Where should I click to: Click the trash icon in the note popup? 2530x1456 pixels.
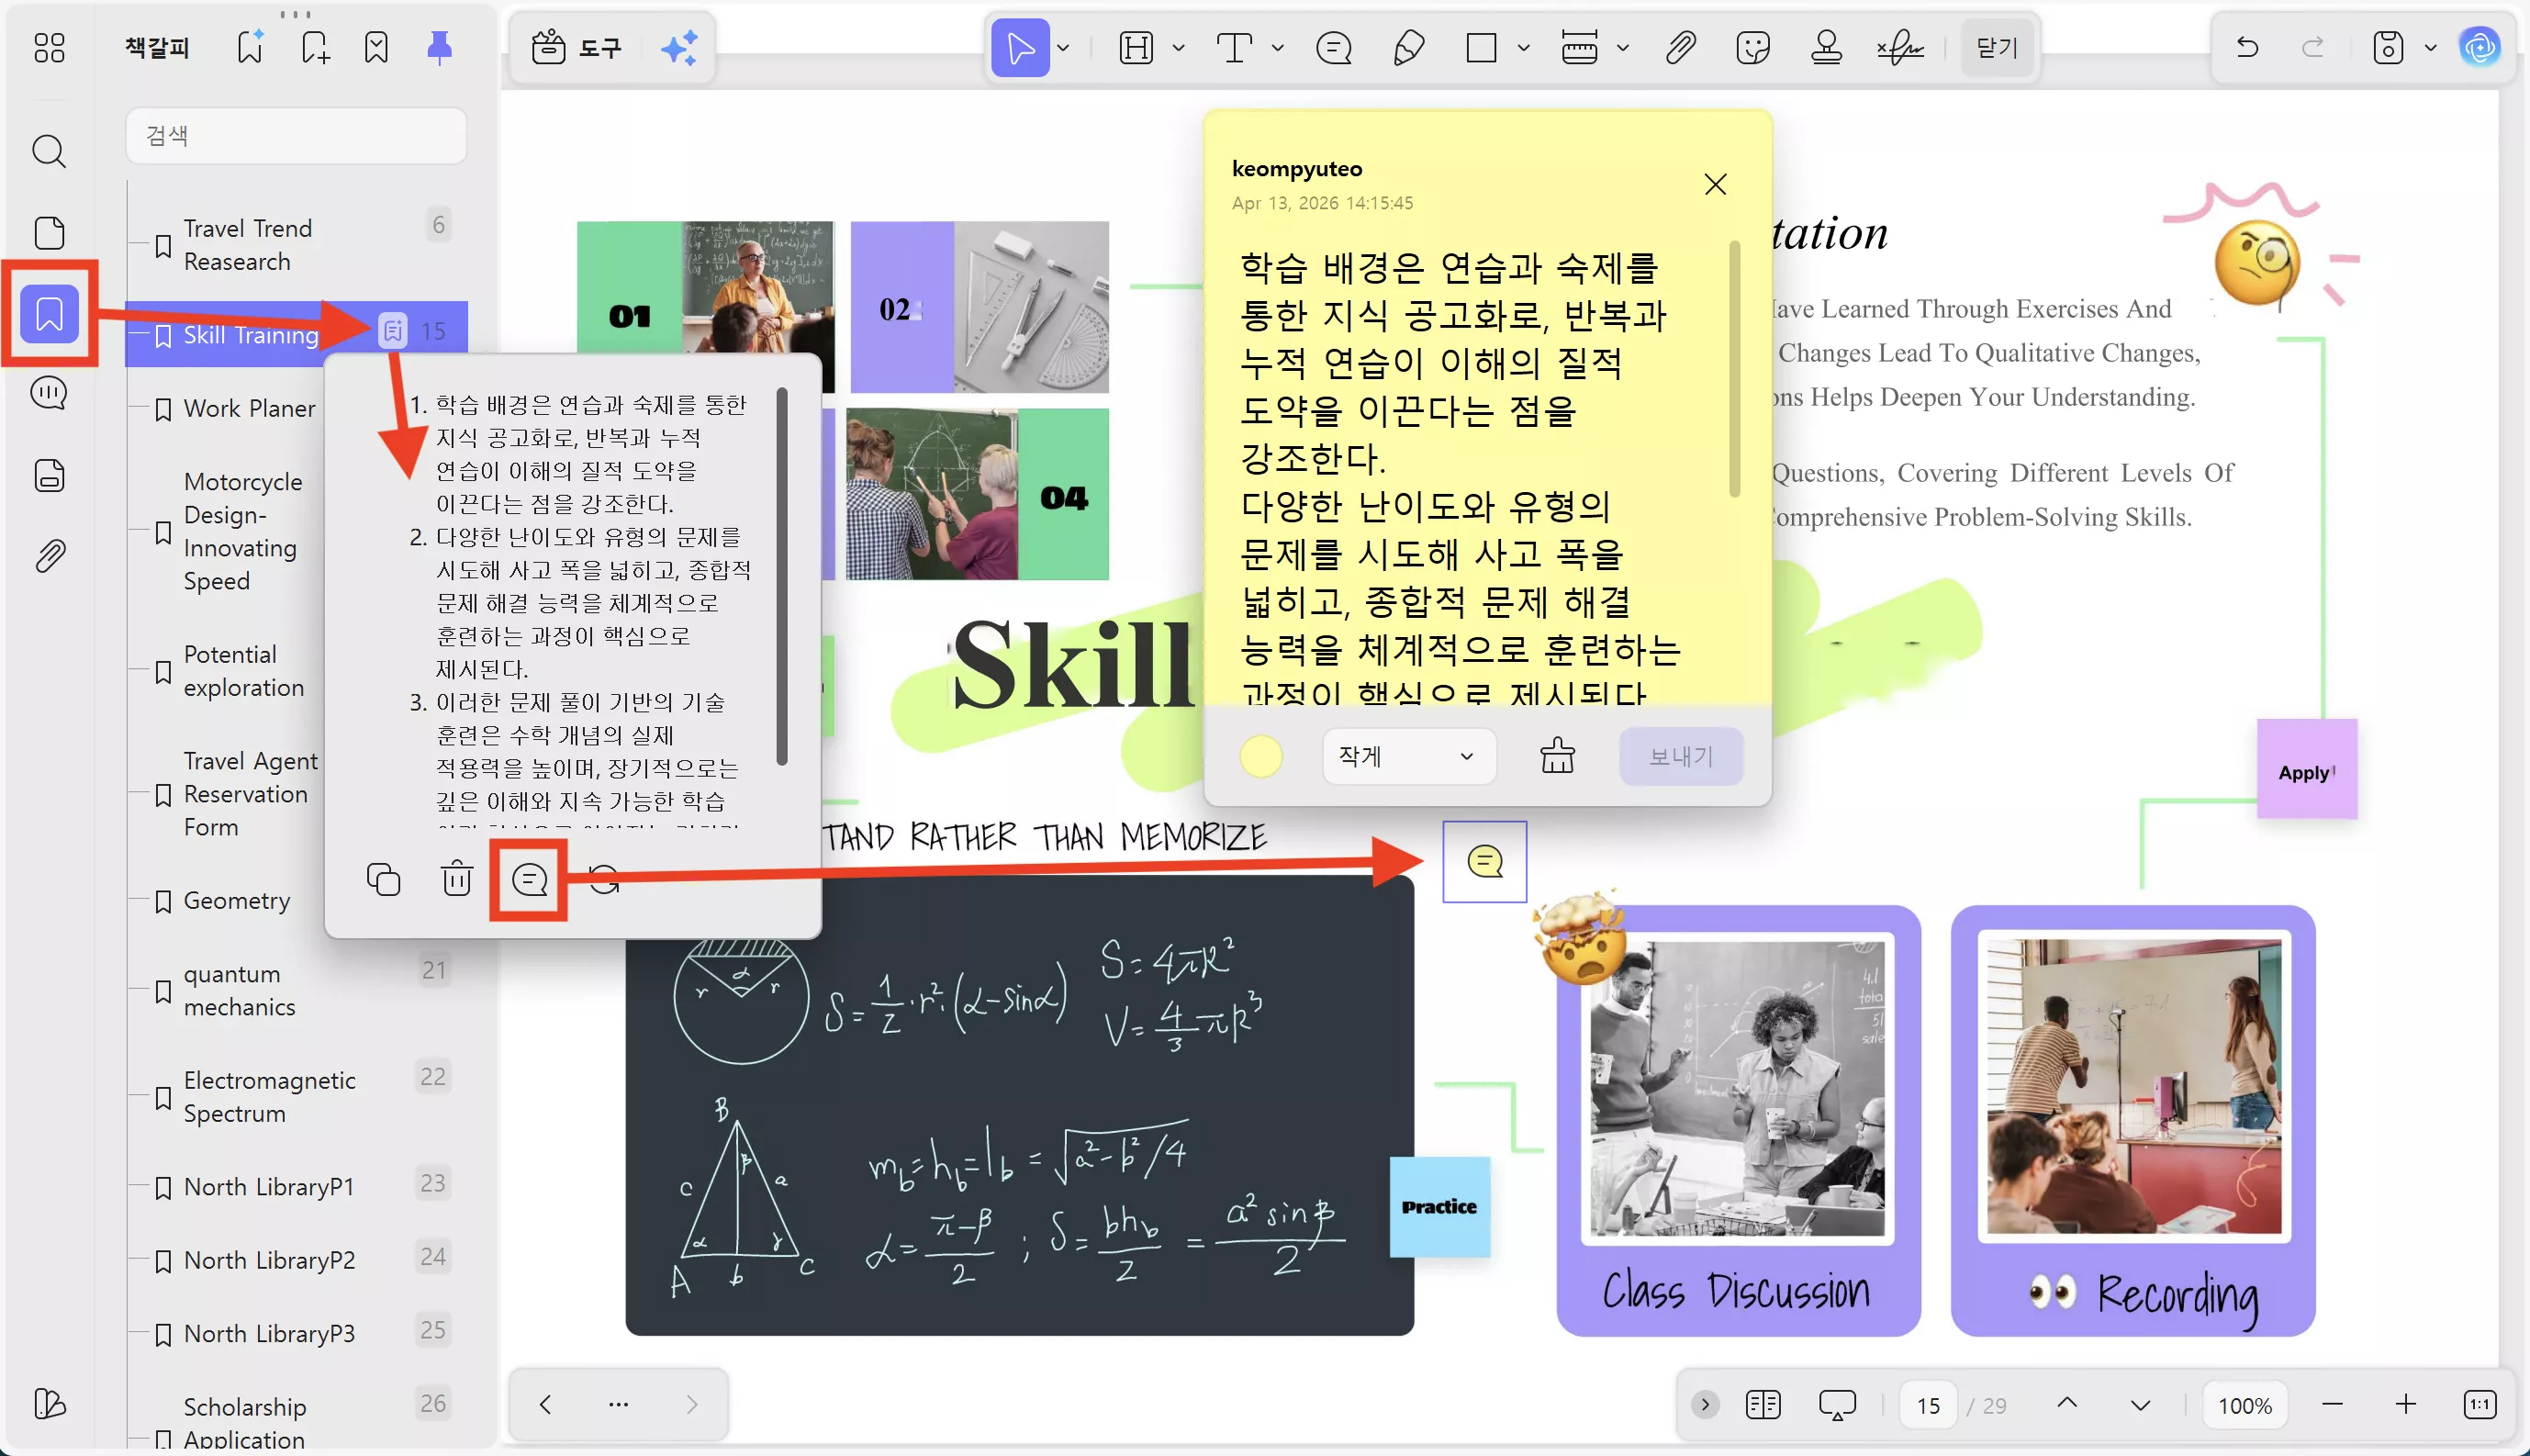(x=456, y=879)
